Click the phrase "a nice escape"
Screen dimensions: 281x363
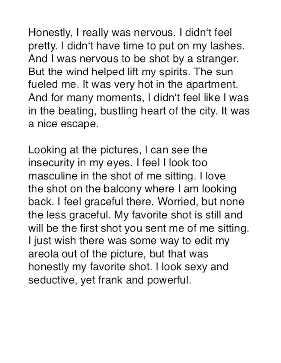pyautogui.click(x=62, y=124)
